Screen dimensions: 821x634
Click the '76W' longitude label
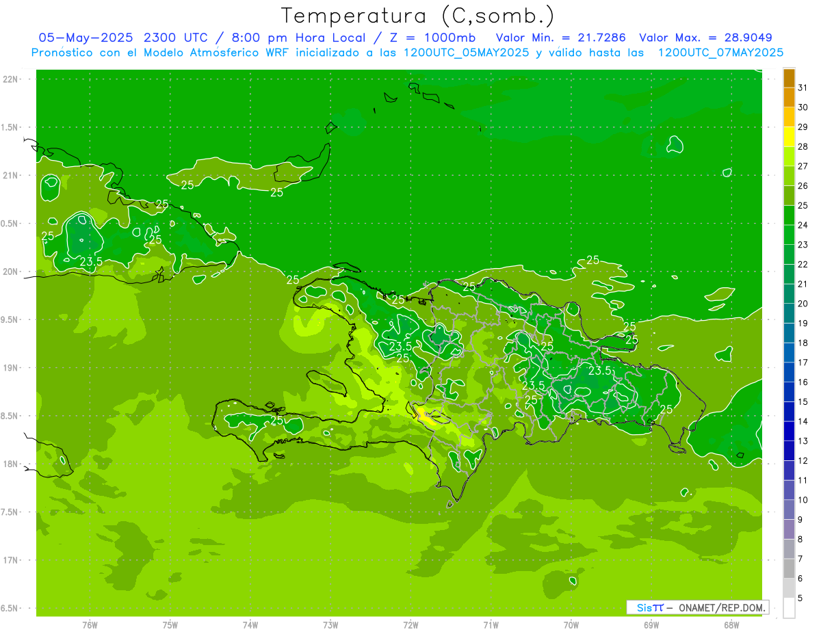coord(90,624)
